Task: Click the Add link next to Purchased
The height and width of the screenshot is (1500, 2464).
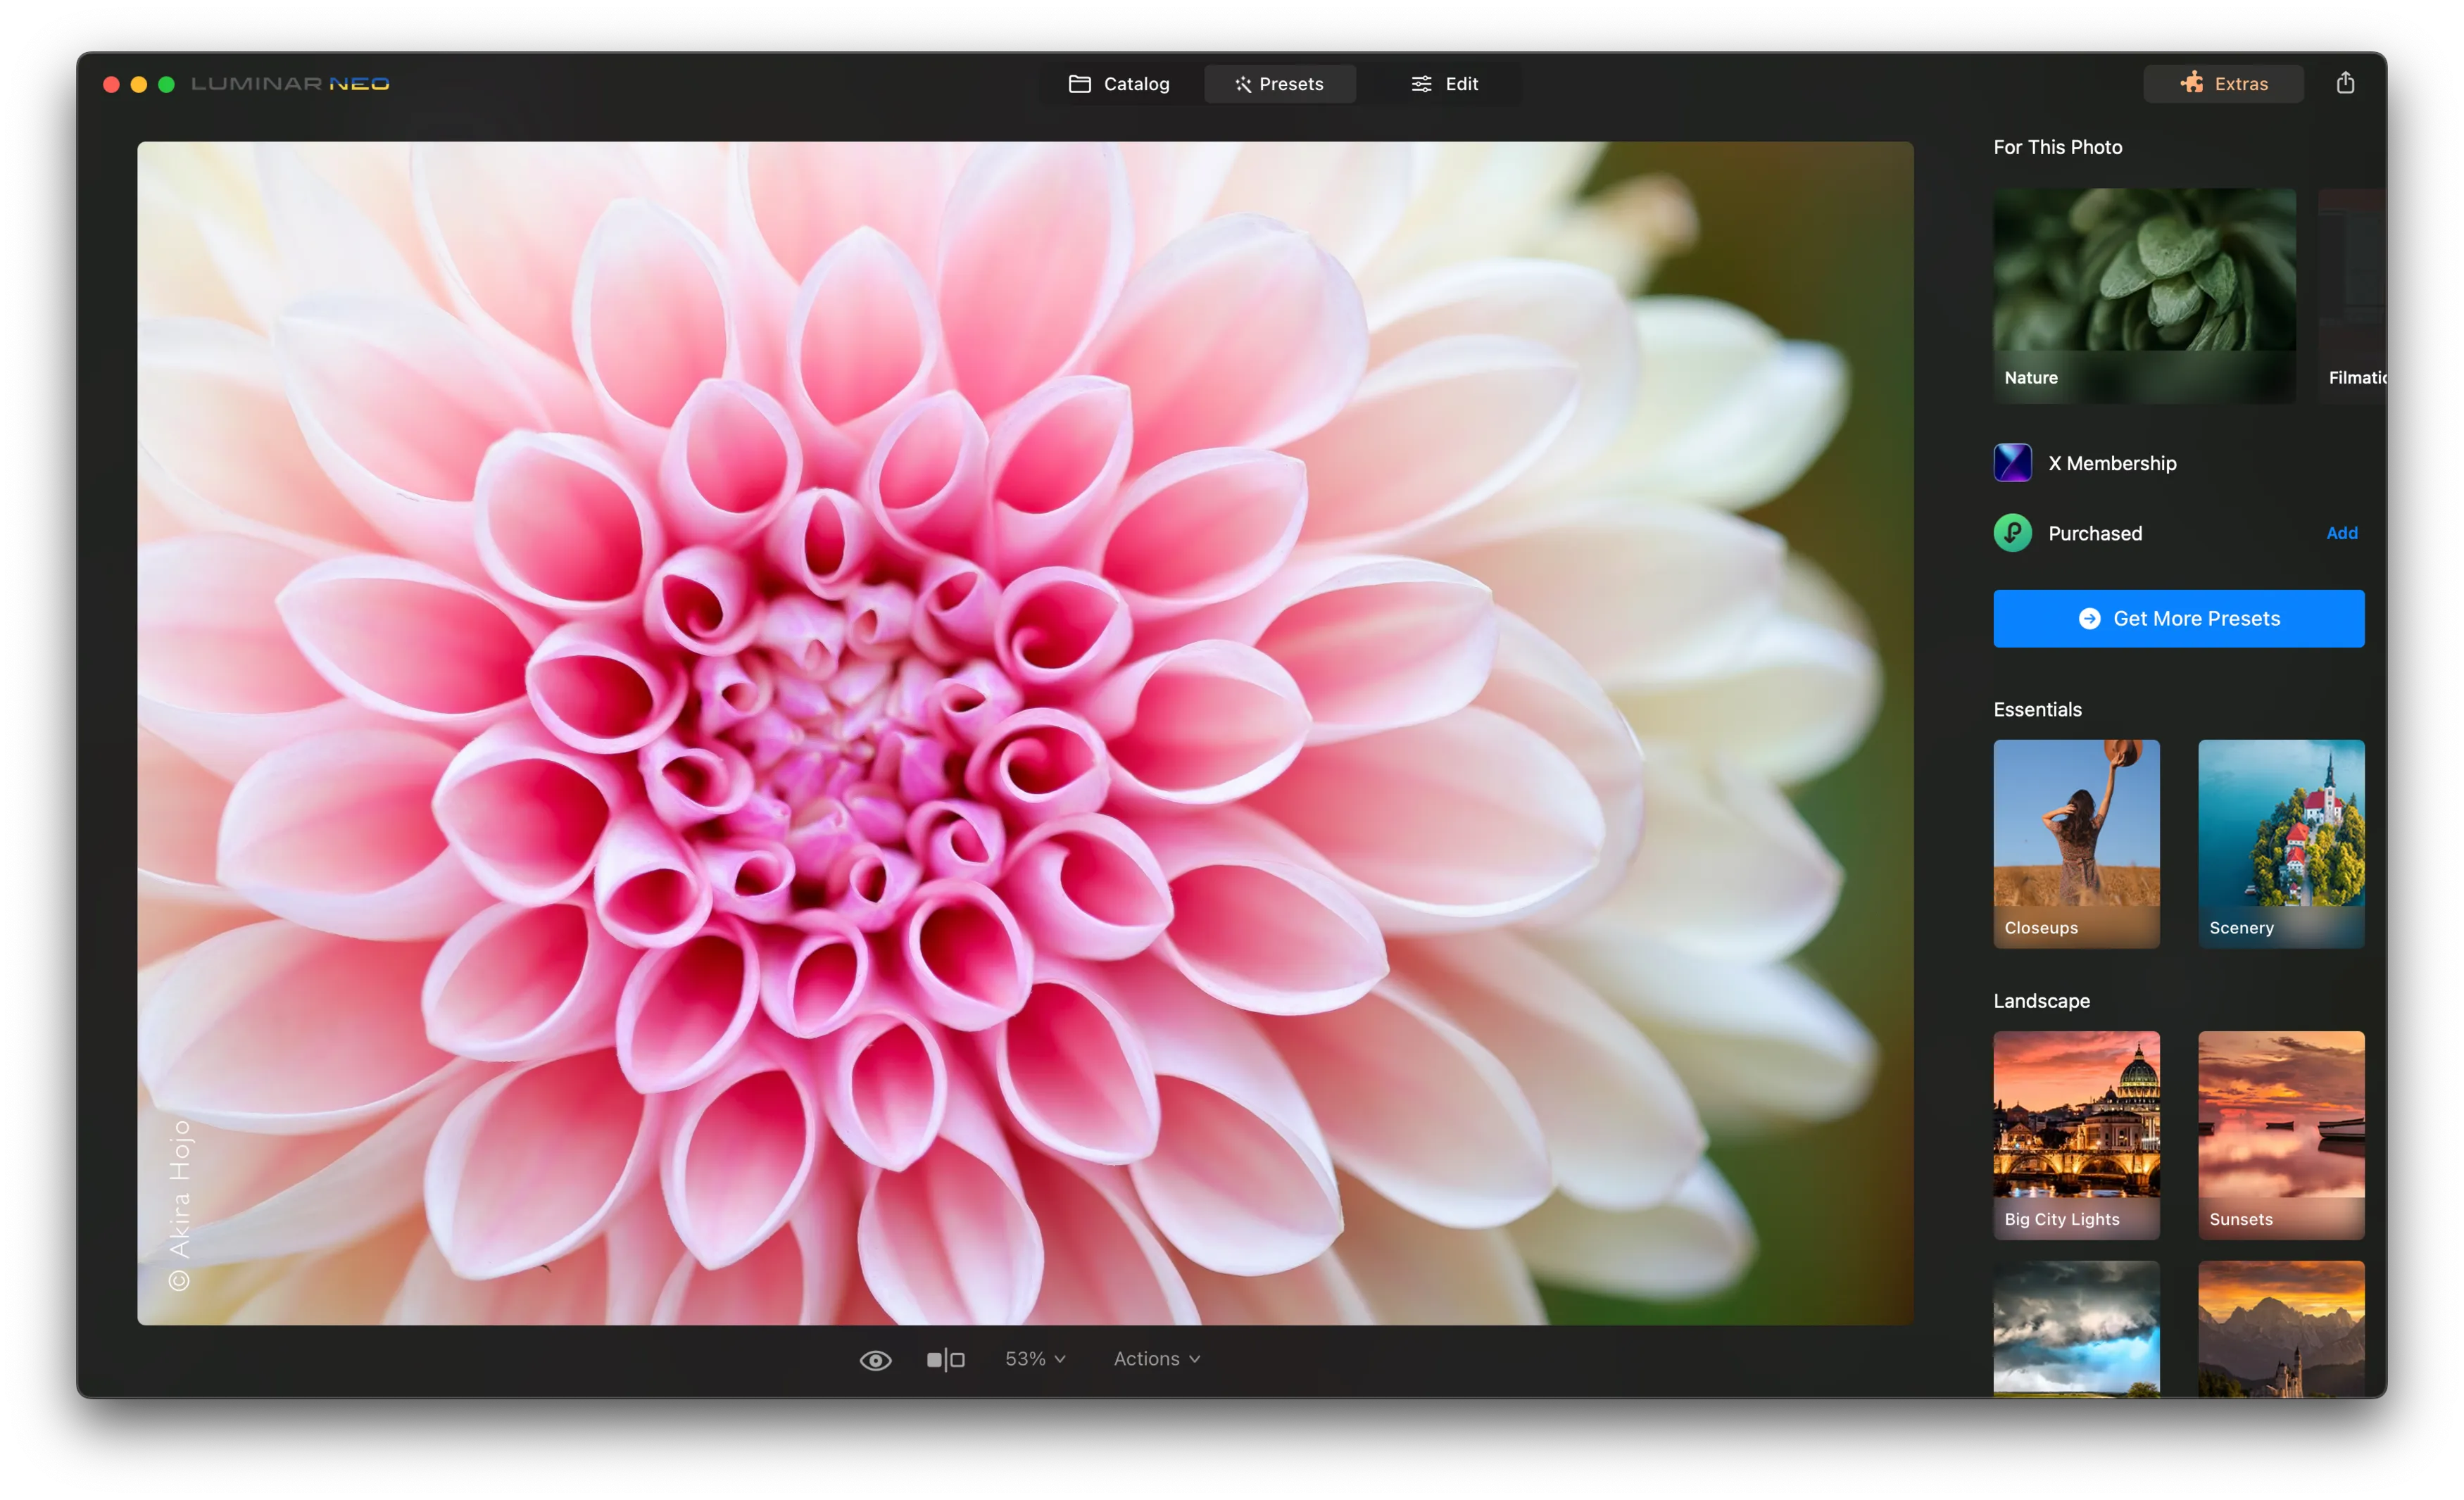Action: (x=2341, y=533)
